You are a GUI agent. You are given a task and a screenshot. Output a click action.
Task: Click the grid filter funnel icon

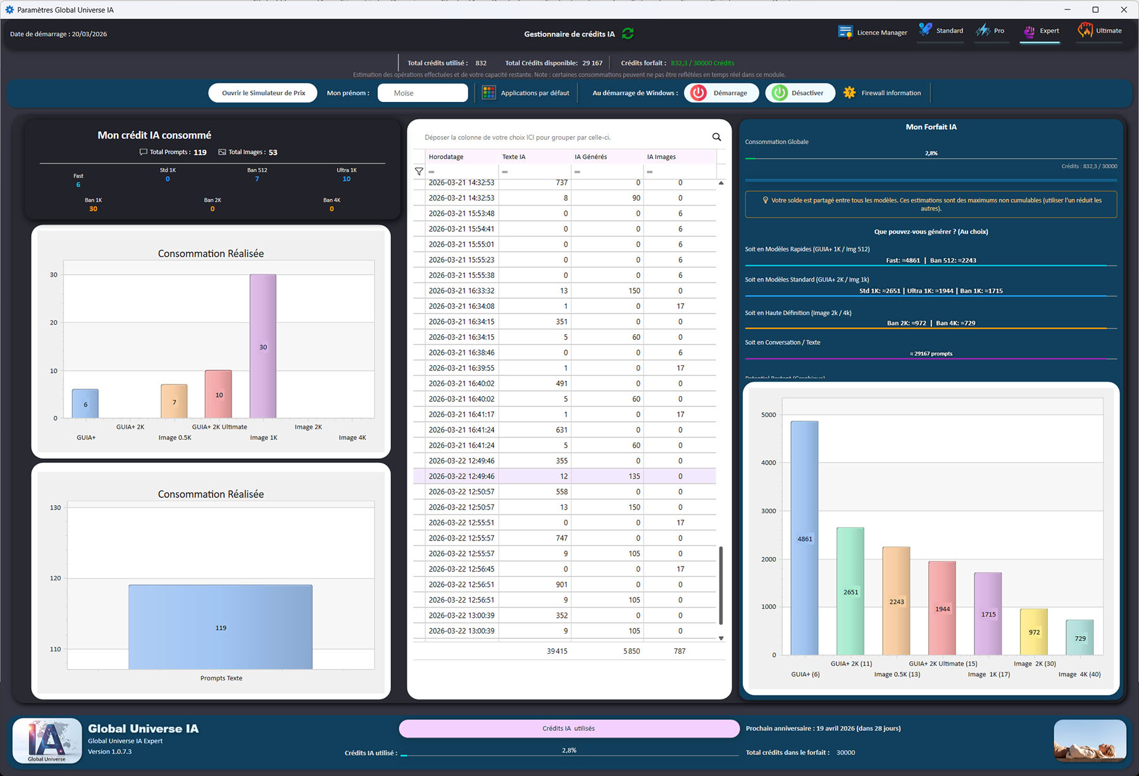419,172
